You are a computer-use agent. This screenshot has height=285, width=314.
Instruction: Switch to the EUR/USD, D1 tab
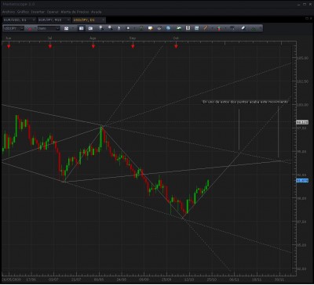pos(17,20)
